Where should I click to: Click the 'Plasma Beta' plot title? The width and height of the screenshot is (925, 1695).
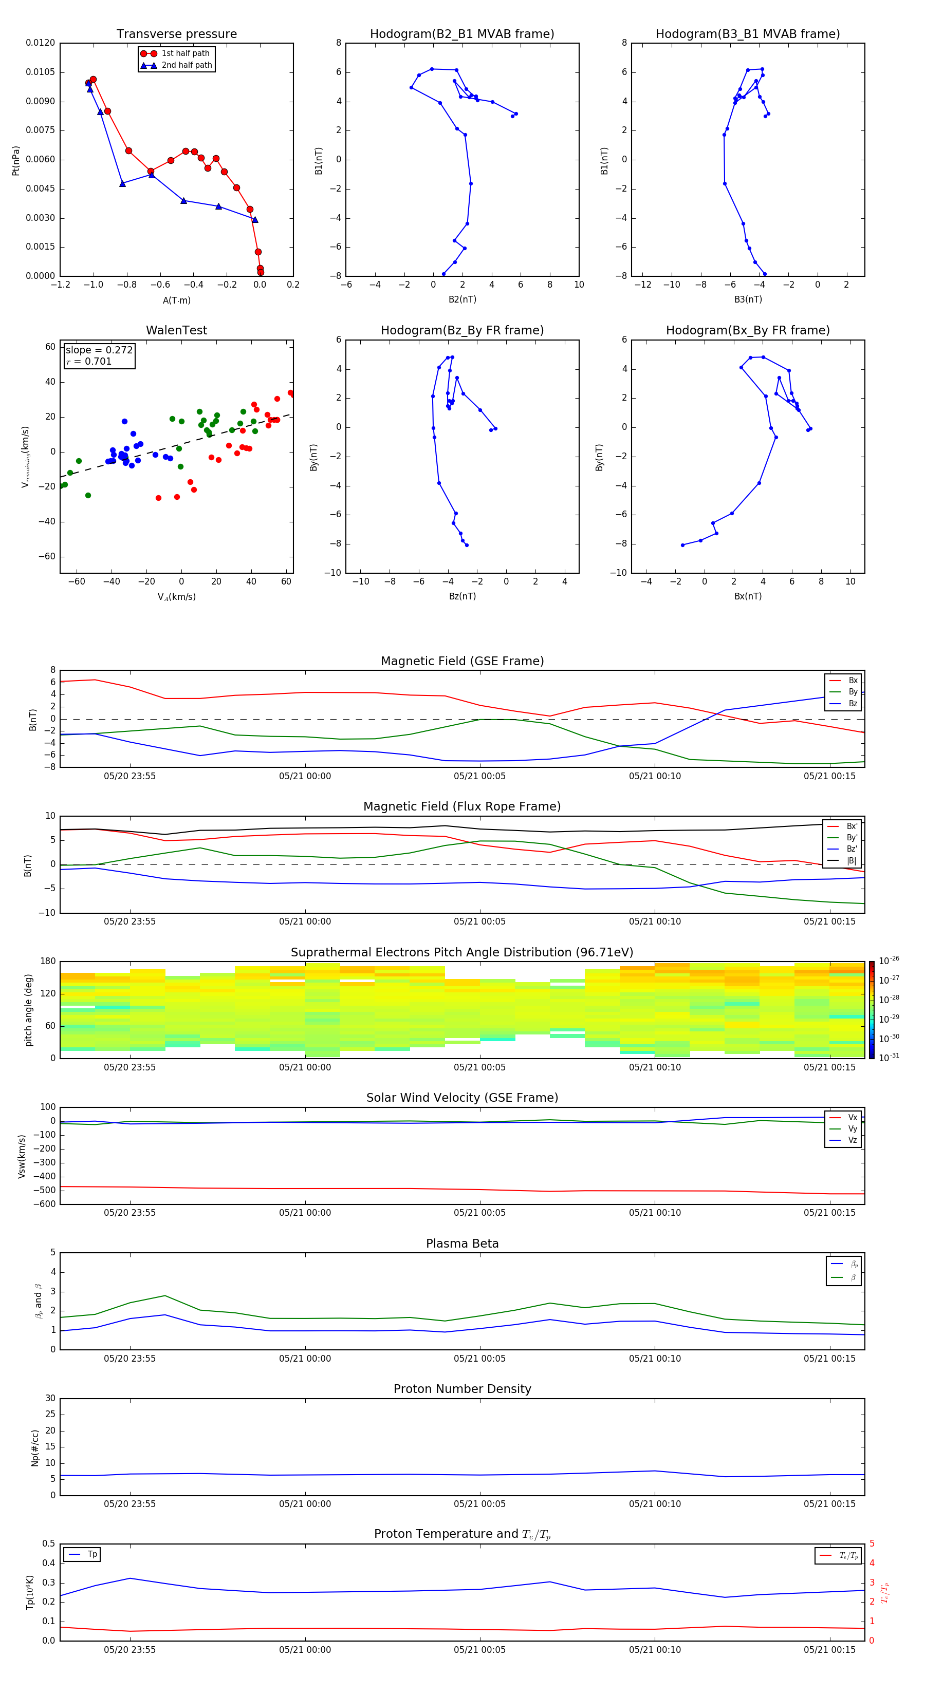tap(462, 1244)
